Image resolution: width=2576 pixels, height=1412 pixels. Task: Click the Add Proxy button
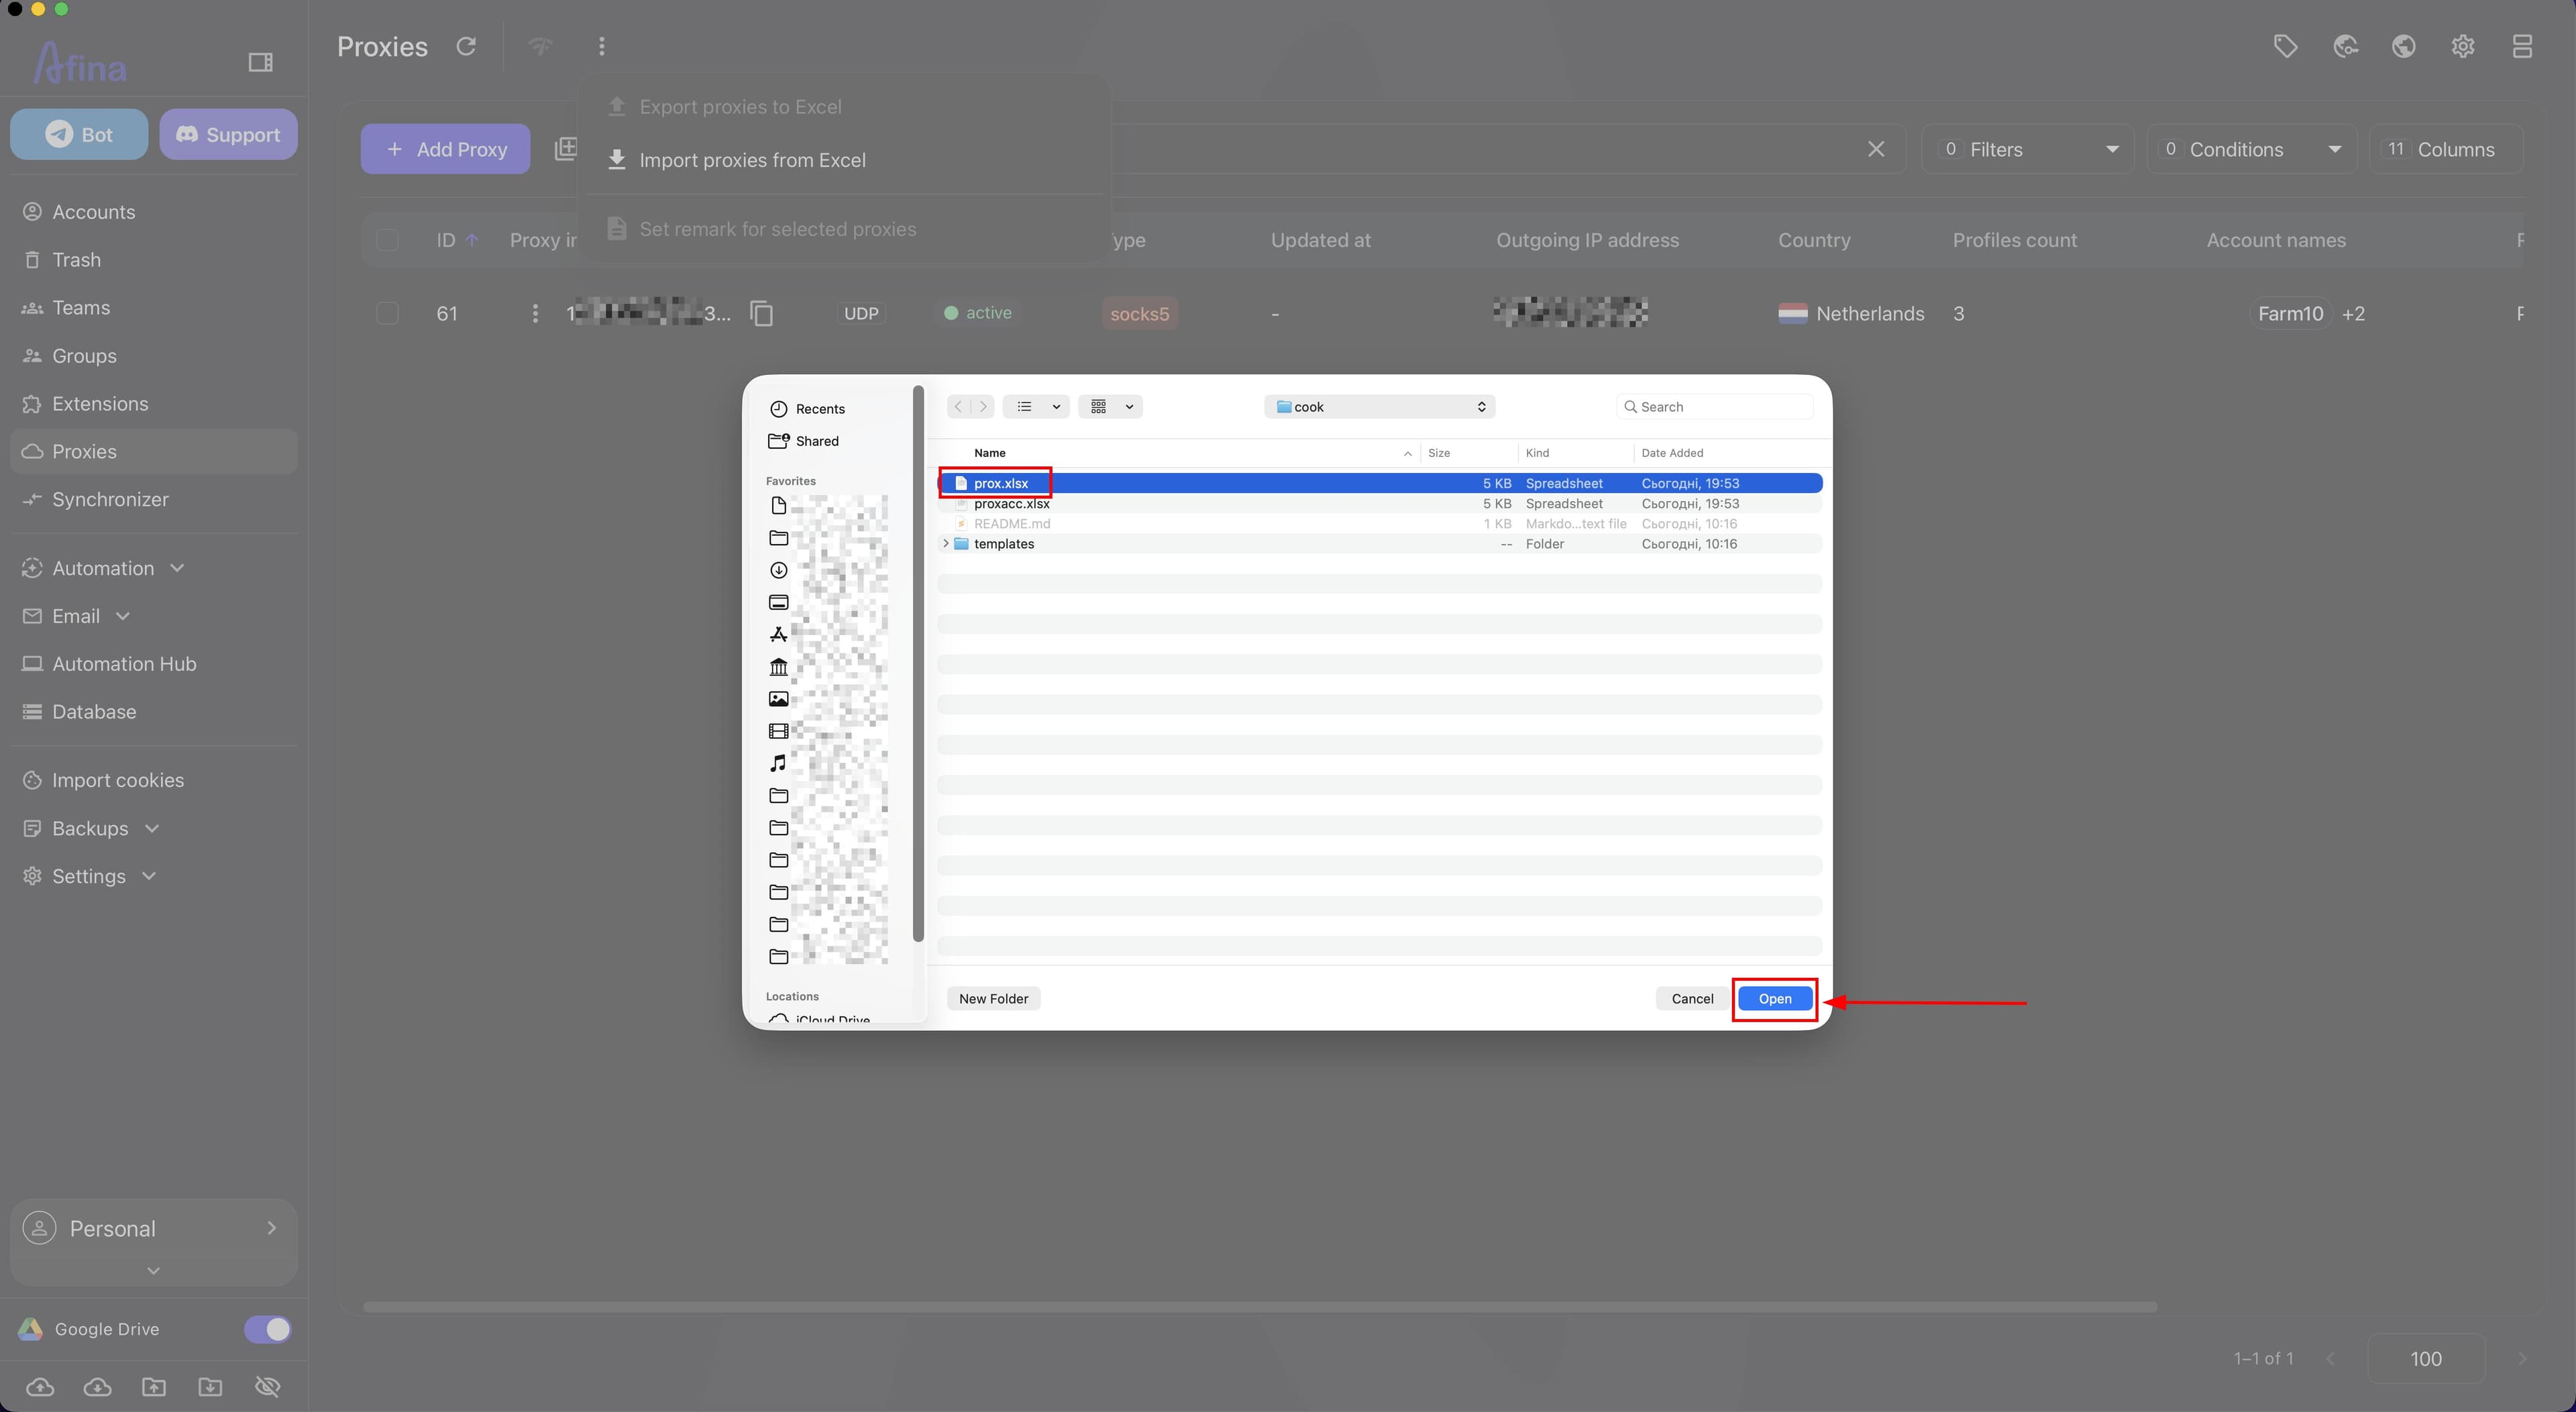click(445, 149)
